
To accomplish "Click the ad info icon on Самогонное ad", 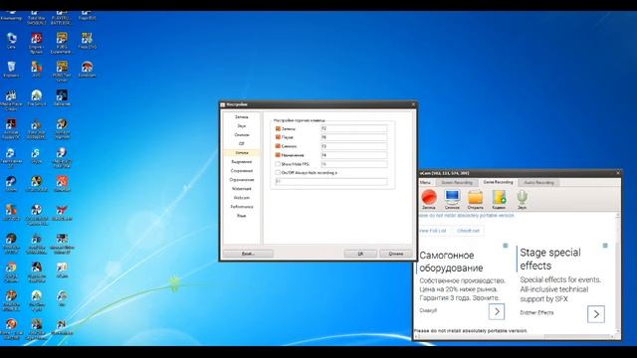I will click(506, 246).
